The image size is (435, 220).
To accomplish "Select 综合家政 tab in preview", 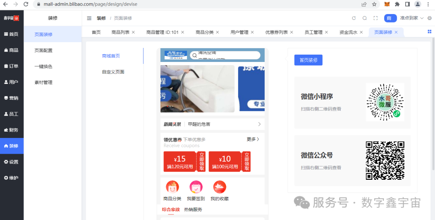I will [171, 210].
